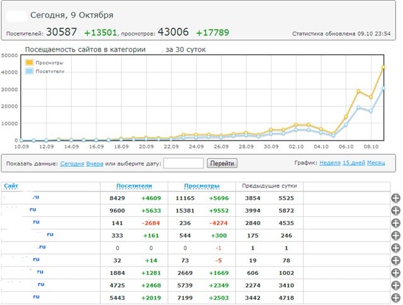This screenshot has width=403, height=305.
Task: Switch the graph to Месяц
Action: pyautogui.click(x=377, y=162)
